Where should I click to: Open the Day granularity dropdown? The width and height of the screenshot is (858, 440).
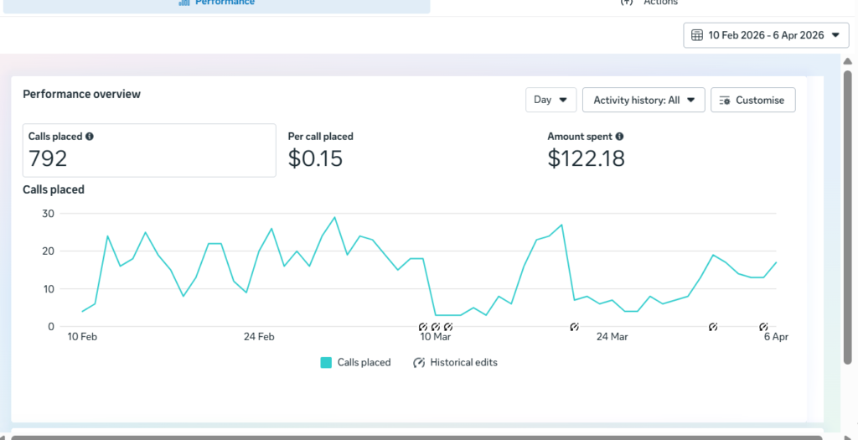coord(551,100)
